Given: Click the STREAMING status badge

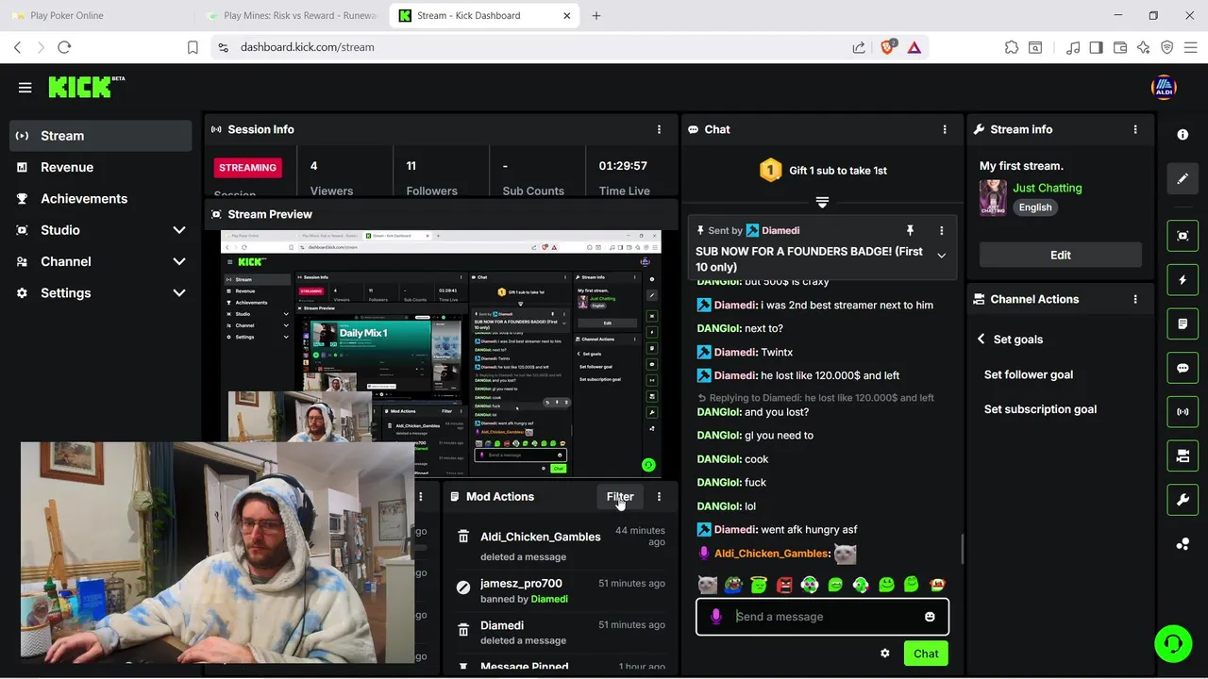Looking at the screenshot, I should 248,168.
